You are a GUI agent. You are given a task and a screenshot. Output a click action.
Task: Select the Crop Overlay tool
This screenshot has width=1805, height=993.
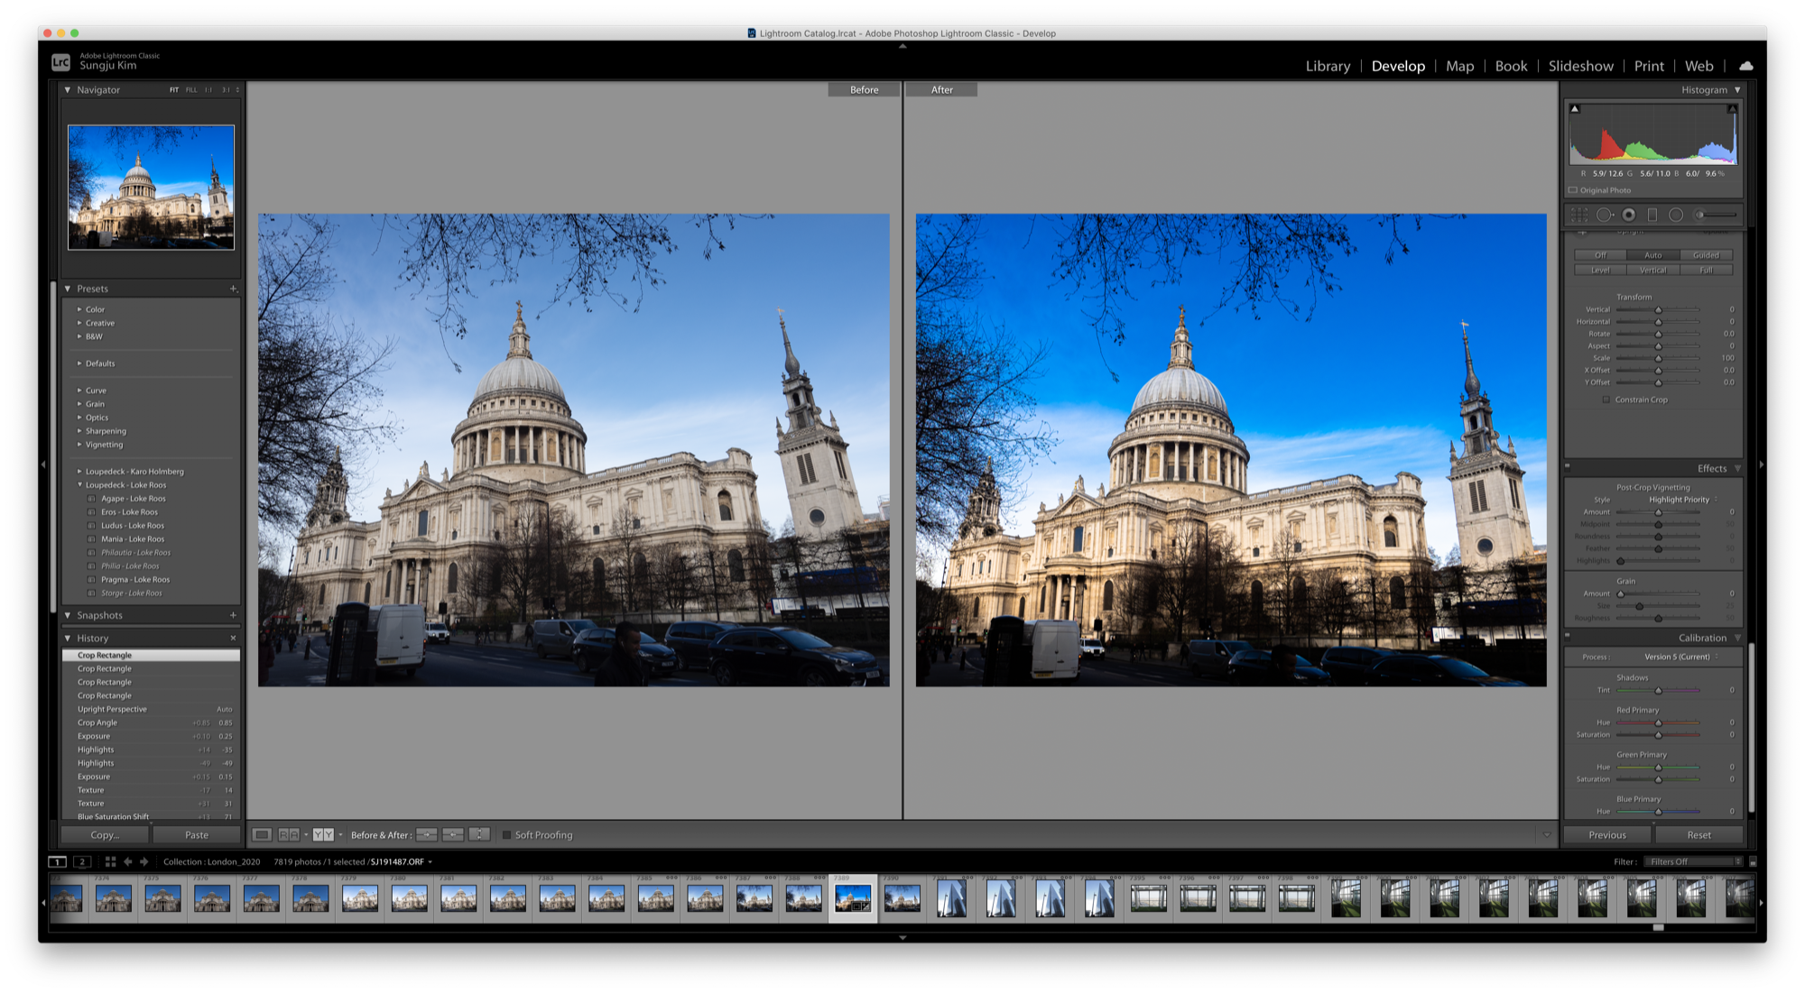pos(1579,215)
